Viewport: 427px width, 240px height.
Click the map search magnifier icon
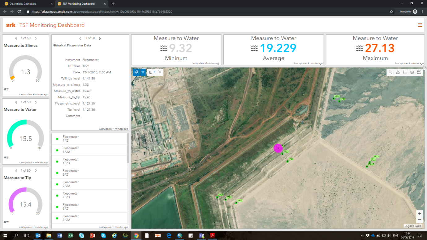(390, 72)
